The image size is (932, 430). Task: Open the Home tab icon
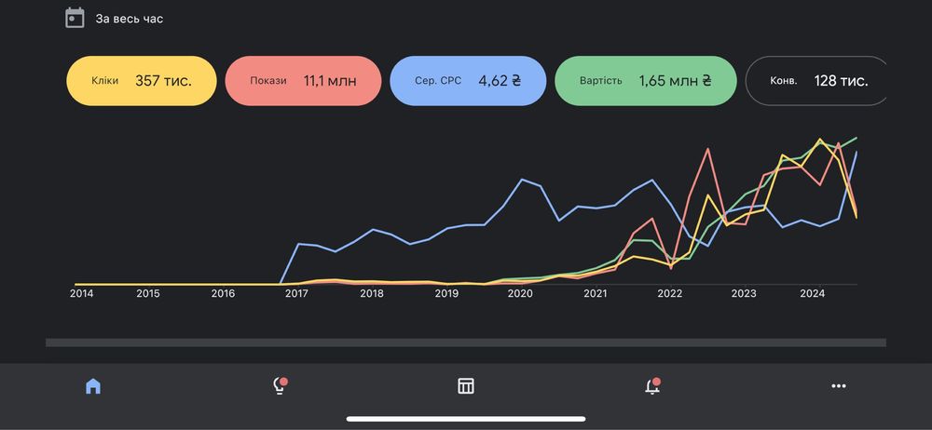pyautogui.click(x=93, y=386)
